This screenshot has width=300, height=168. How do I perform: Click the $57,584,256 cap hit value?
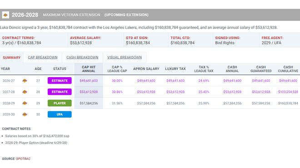[89, 103]
